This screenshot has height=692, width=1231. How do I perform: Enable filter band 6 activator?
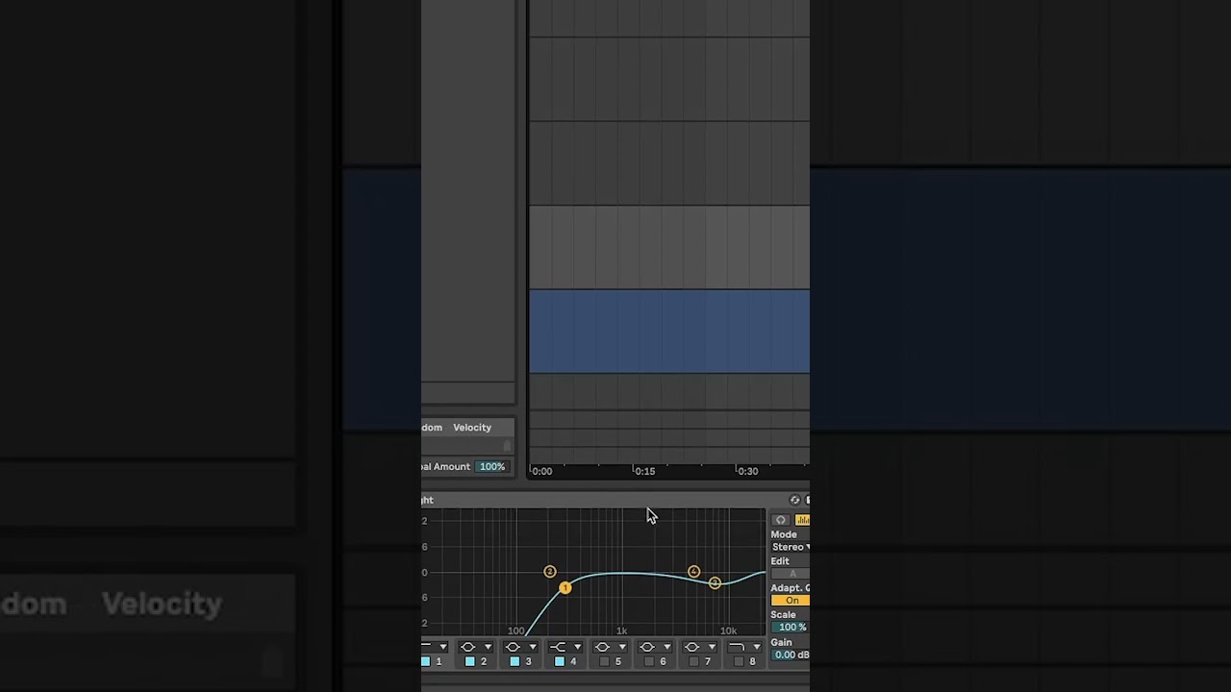tap(649, 661)
